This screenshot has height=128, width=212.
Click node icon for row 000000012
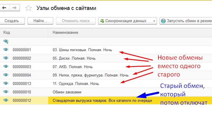pos(6,100)
